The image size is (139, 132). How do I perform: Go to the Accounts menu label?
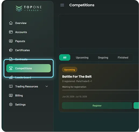point(21,32)
